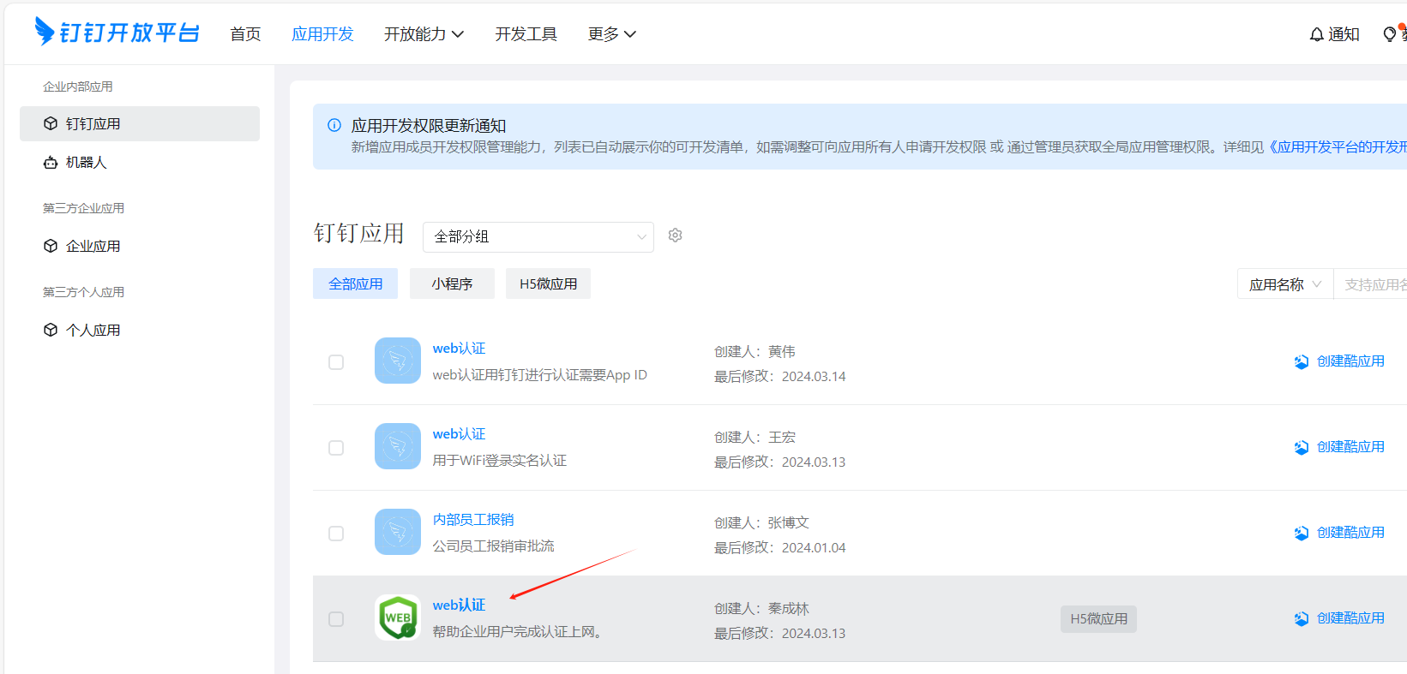Open the 内部员工报销 app link
Screen dimensions: 1407x674
tap(473, 520)
